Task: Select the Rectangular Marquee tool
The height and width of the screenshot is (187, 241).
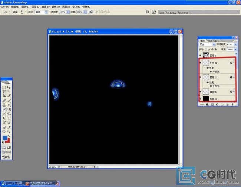Action: click(x=4, y=87)
